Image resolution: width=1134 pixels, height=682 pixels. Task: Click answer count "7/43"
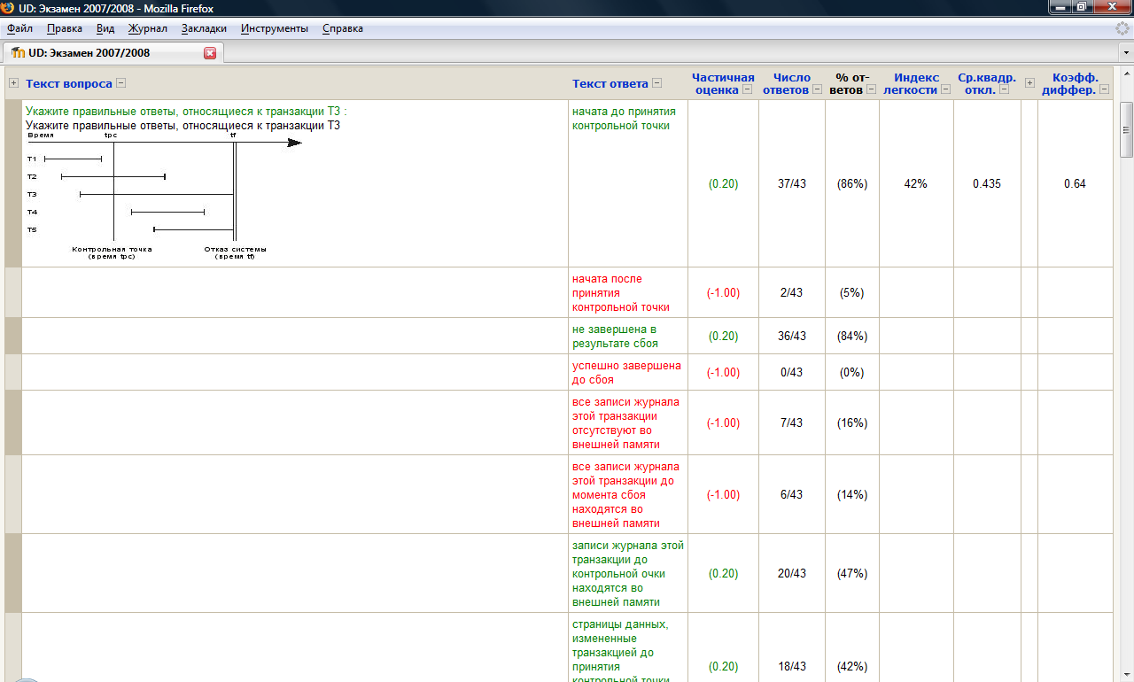[792, 423]
